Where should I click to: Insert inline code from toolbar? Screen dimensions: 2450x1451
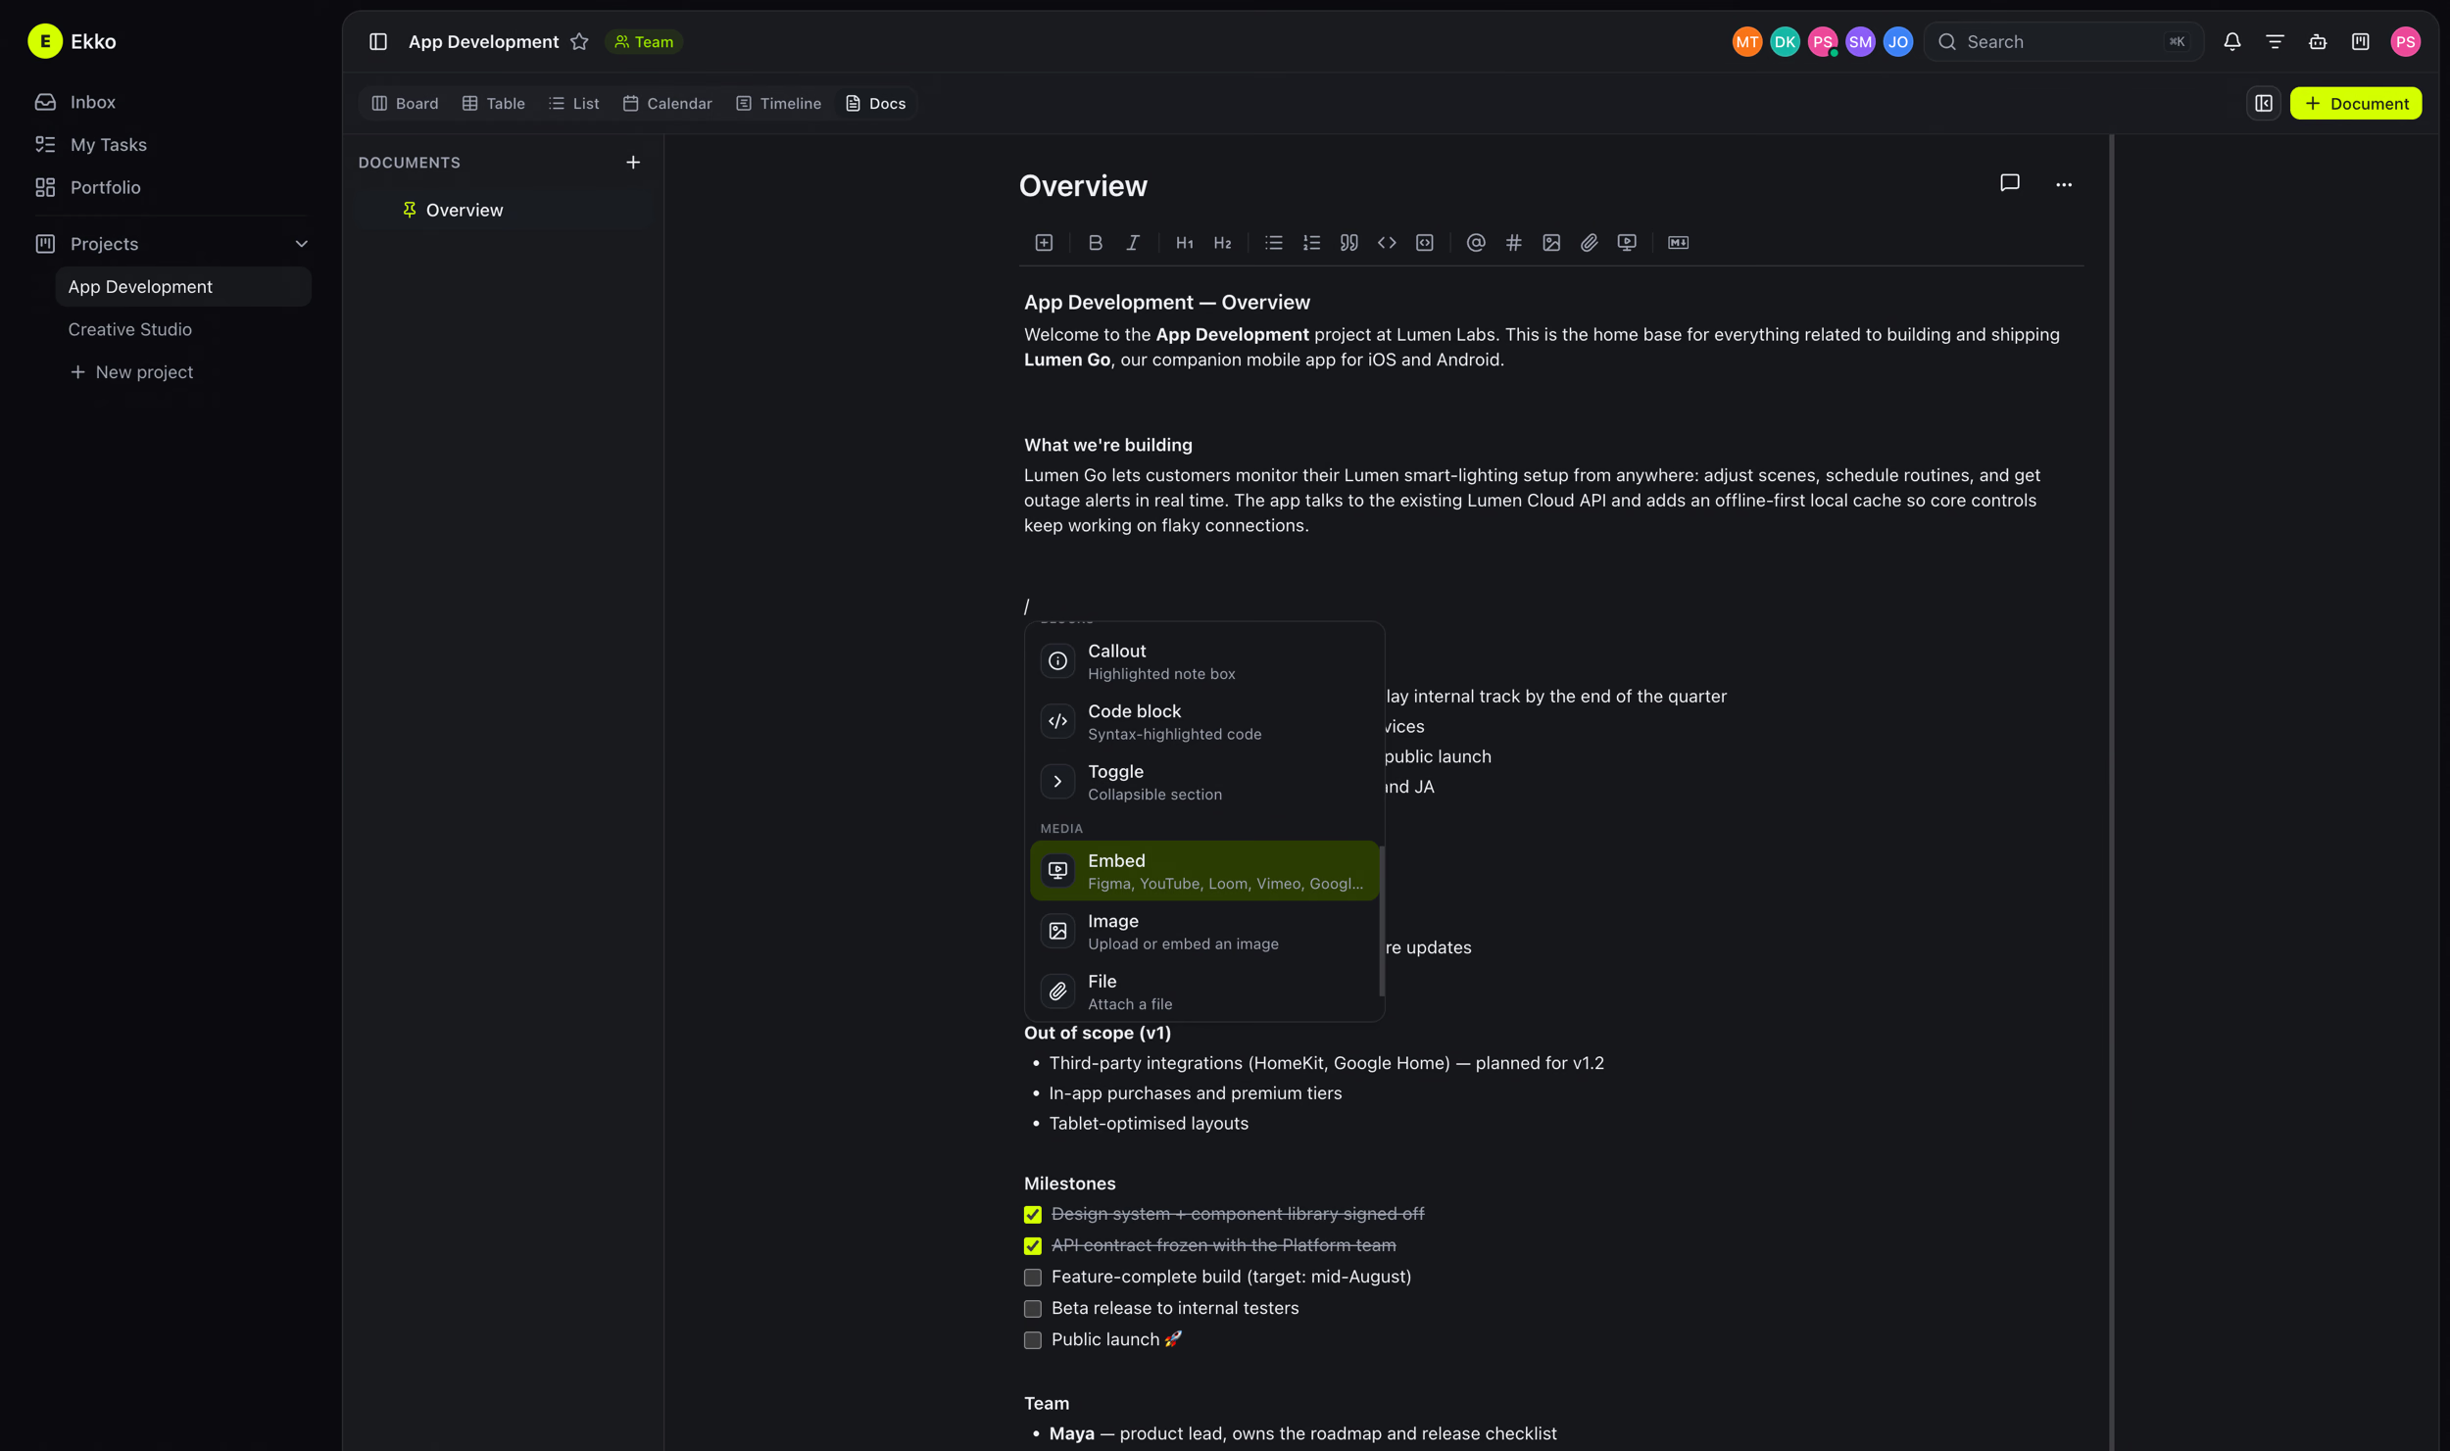coord(1386,242)
